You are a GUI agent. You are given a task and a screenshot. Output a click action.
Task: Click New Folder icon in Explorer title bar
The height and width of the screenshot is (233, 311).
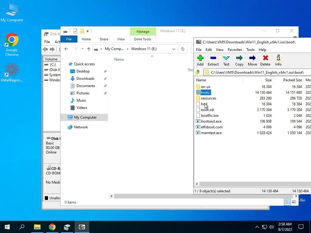pyautogui.click(x=82, y=31)
